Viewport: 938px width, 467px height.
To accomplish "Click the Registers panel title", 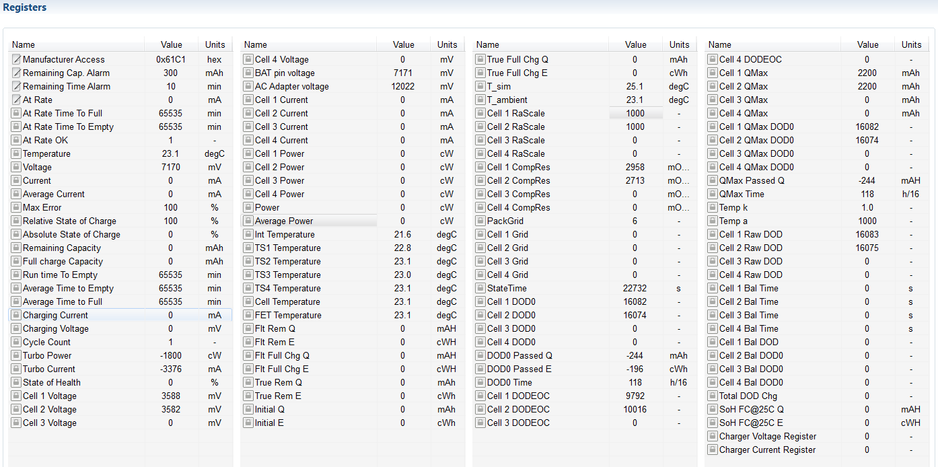I will [x=25, y=7].
